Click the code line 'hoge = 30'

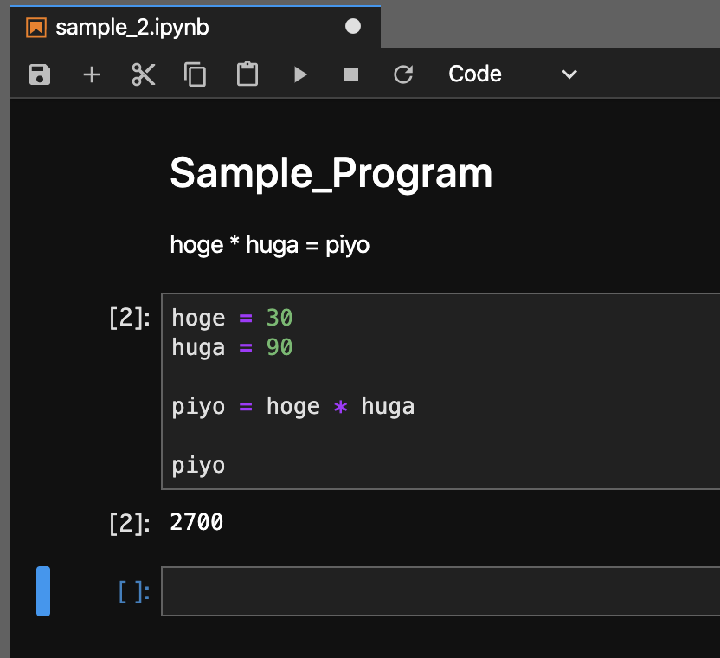(232, 319)
